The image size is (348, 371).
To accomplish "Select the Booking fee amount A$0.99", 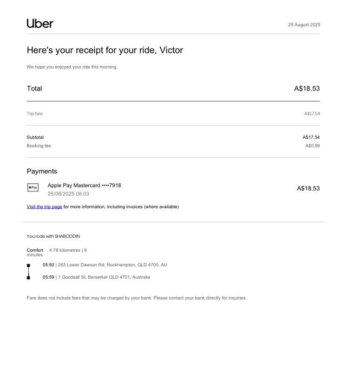I will coord(312,146).
